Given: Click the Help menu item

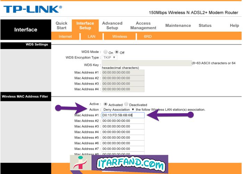Looking at the screenshot, I should [x=234, y=25].
